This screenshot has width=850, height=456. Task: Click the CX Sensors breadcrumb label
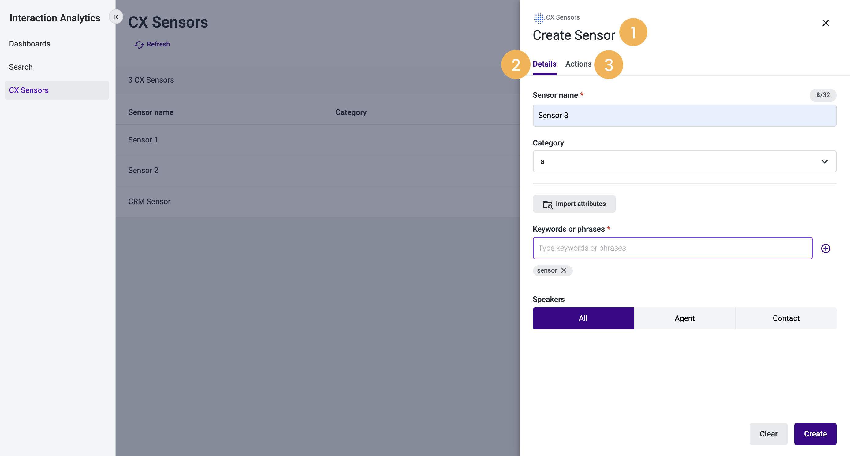563,17
